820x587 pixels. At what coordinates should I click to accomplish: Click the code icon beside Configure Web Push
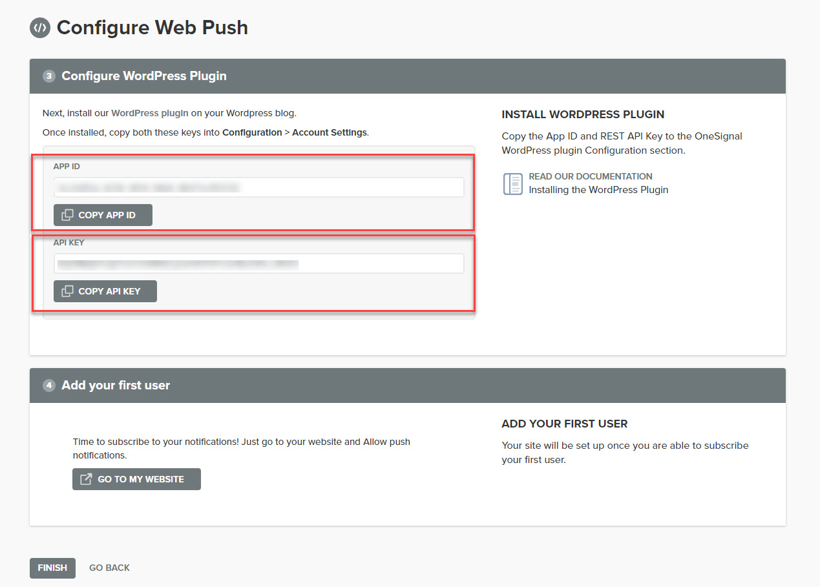tap(40, 28)
